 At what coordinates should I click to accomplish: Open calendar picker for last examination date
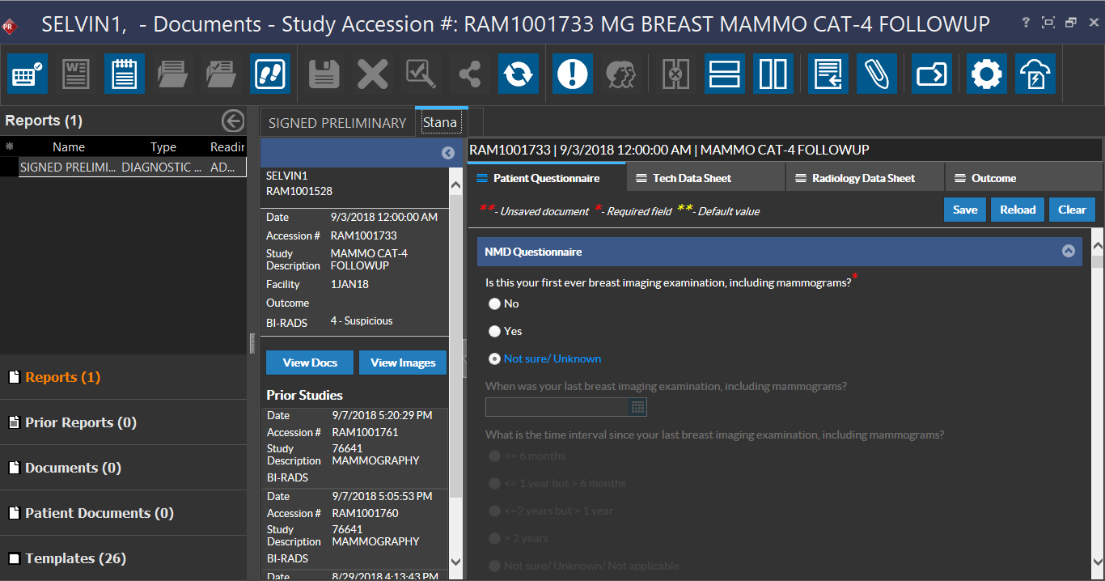(x=637, y=407)
